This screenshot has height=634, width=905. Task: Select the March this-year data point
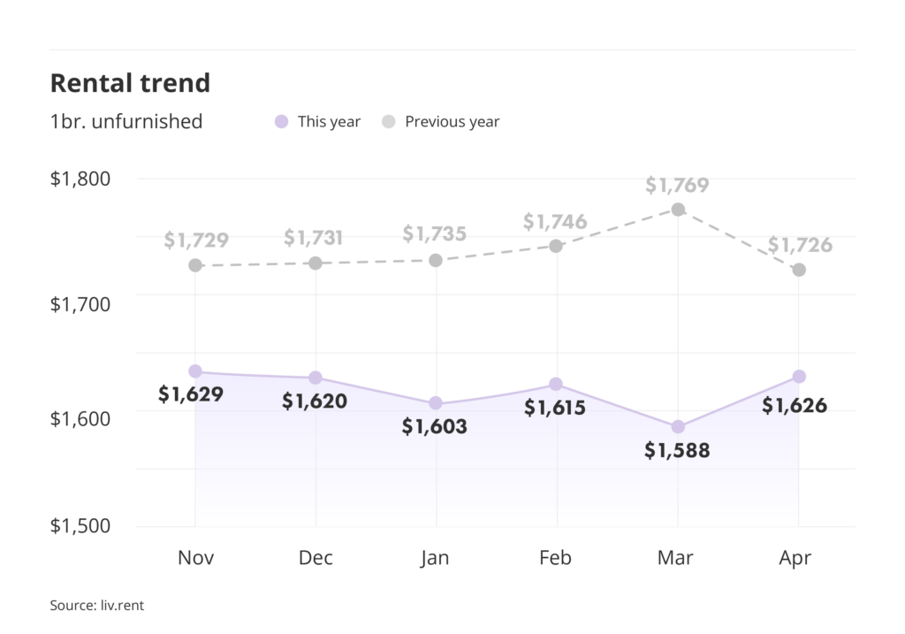[x=678, y=427]
